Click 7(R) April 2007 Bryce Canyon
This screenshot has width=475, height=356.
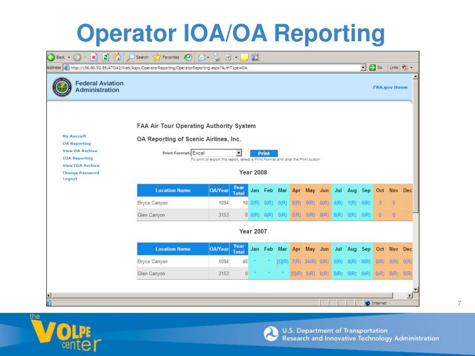click(x=296, y=261)
